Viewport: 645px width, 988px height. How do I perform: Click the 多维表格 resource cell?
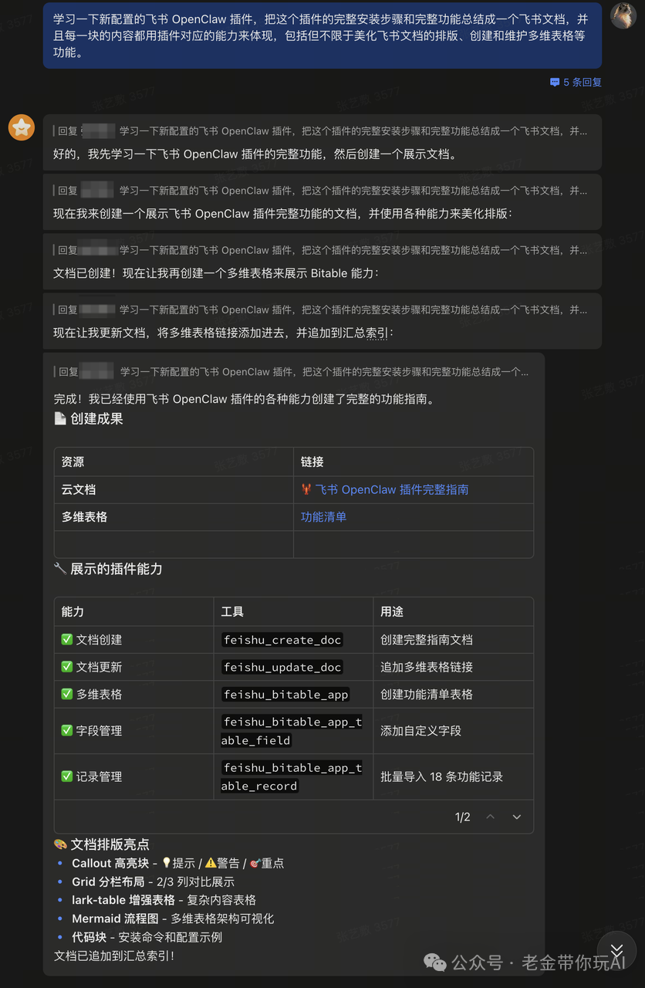[174, 516]
